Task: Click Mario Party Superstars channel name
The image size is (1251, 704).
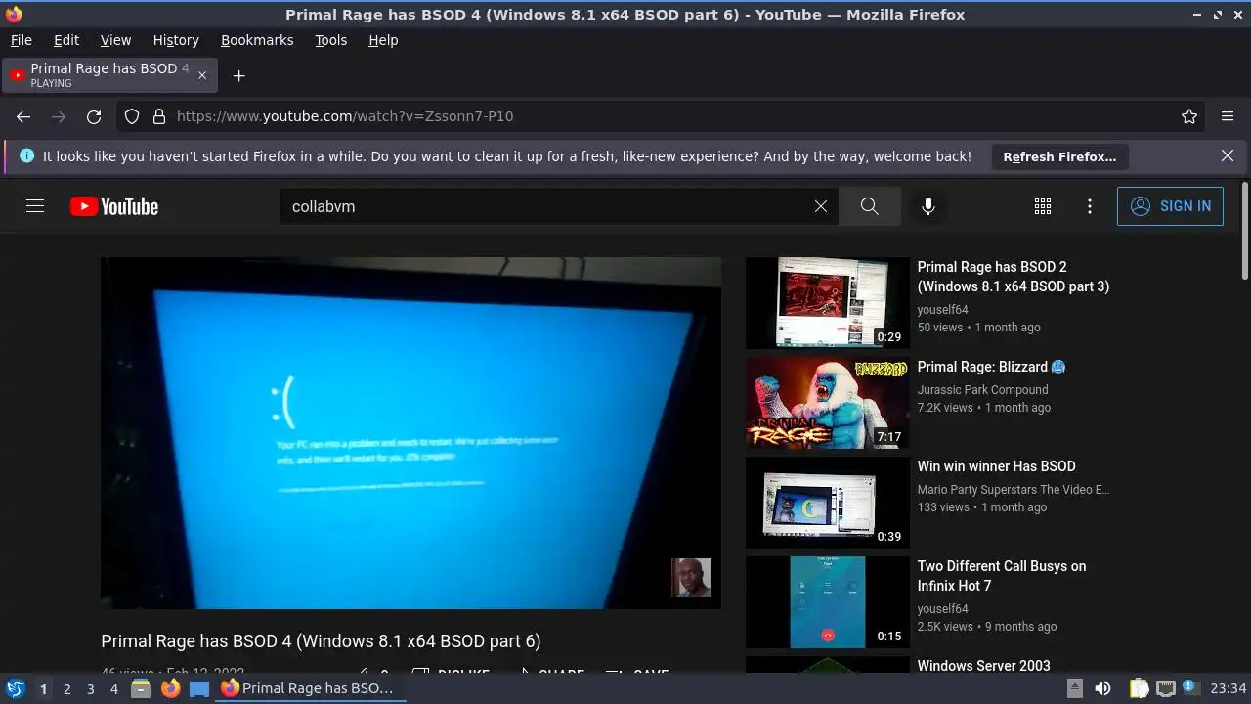Action: [1014, 489]
